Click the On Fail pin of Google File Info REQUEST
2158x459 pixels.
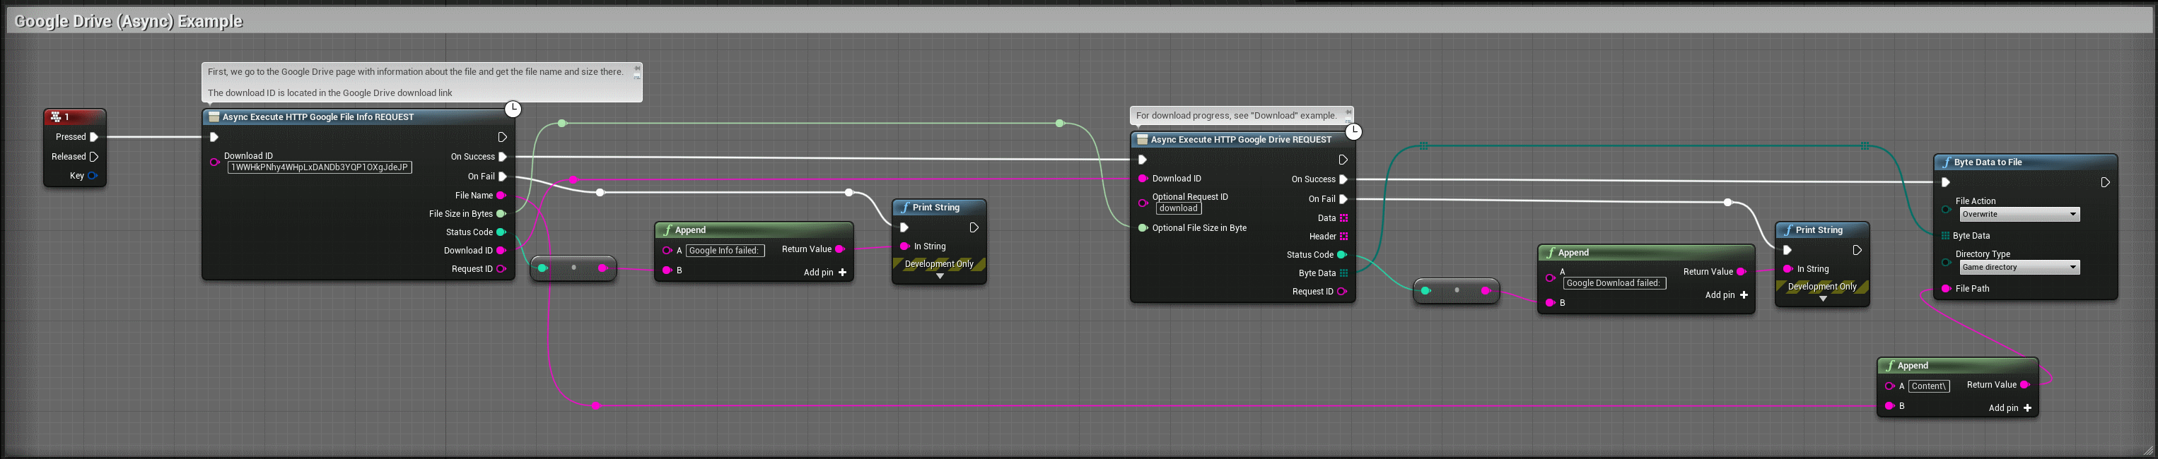click(503, 177)
